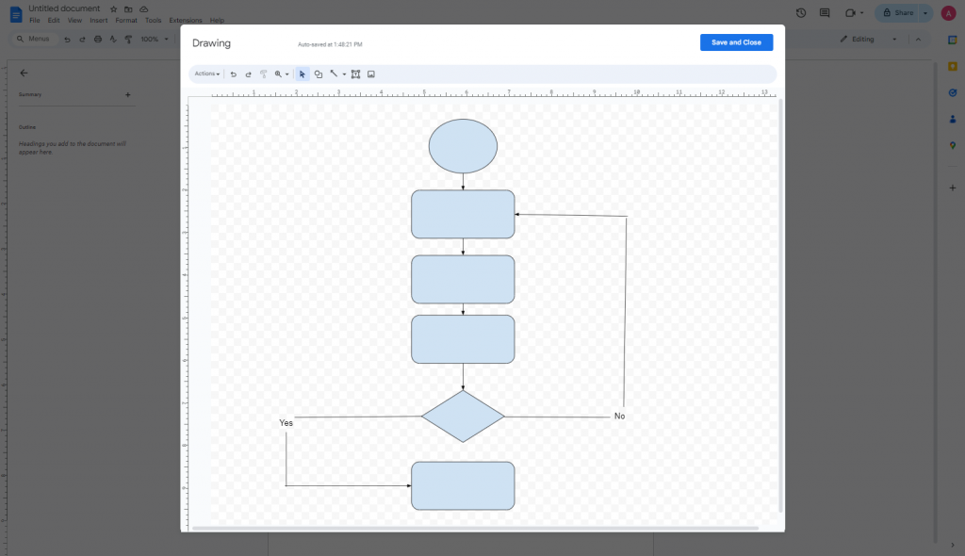Open the Editing mode dropdown
965x556 pixels.
click(868, 40)
